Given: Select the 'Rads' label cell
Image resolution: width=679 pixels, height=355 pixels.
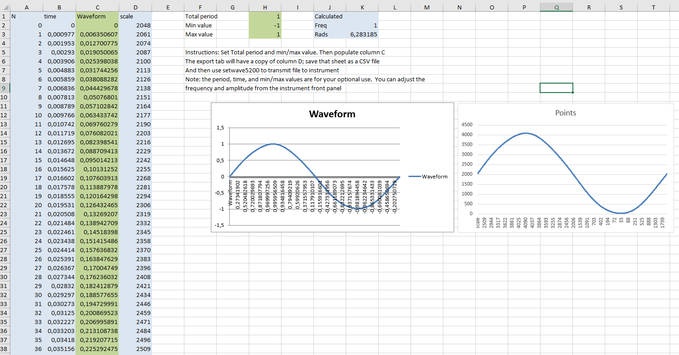Looking at the screenshot, I should [x=330, y=34].
